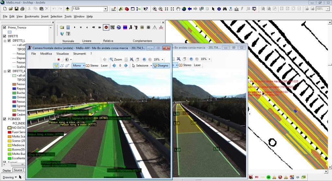Create a new map document
This screenshot has height=181, width=332.
pyautogui.click(x=5, y=9)
